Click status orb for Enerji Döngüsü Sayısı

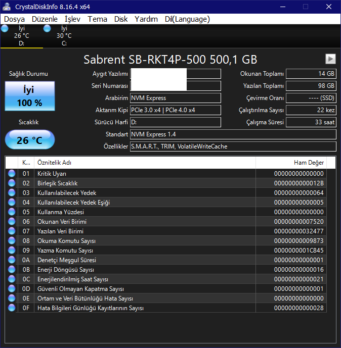[12, 270]
